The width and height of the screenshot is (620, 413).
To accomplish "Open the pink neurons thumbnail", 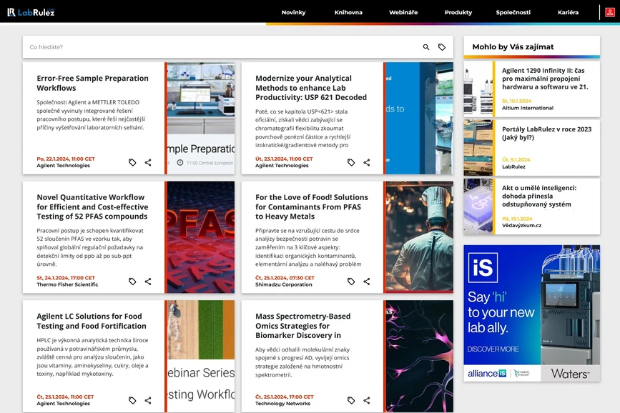I will click(420, 356).
